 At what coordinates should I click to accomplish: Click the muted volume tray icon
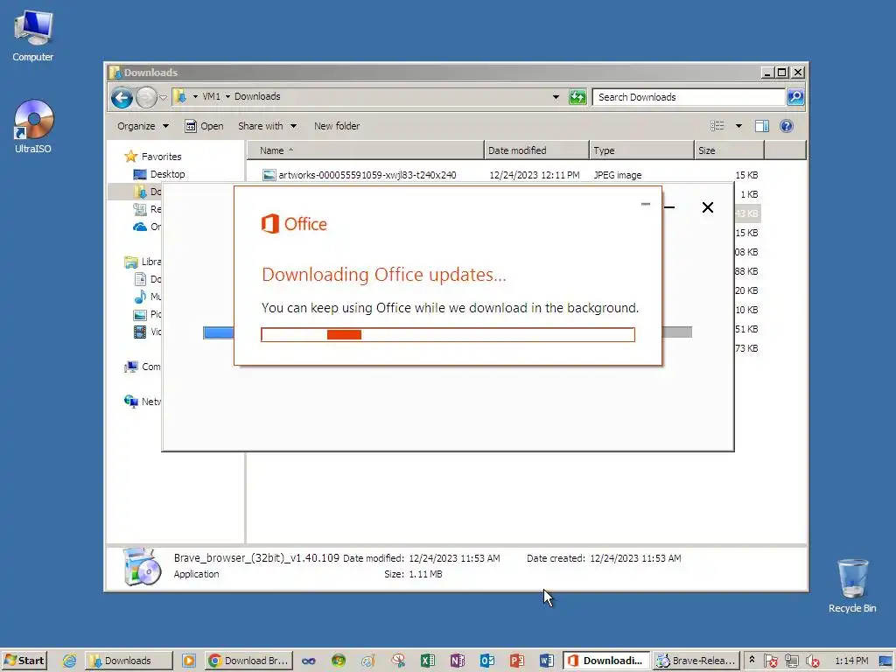click(812, 661)
